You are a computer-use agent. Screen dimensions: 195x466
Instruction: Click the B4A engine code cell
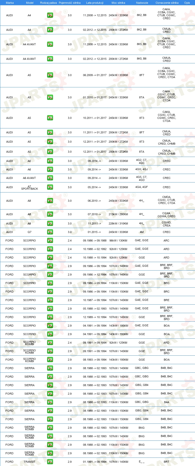click(167, 402)
